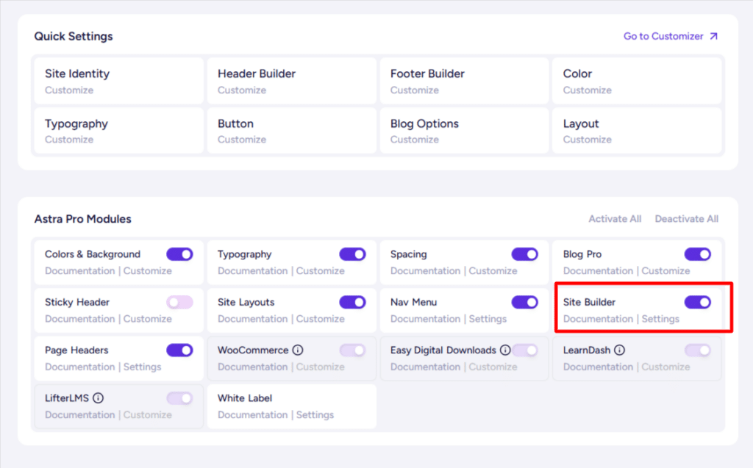Viewport: 753px width, 468px height.
Task: Toggle the LifterLMS module switch
Action: [x=179, y=398]
